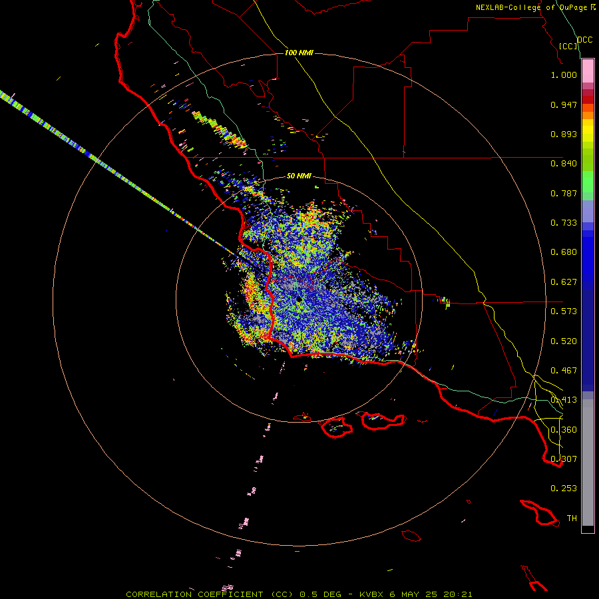Click the 0.5 DEG elevation text
The width and height of the screenshot is (599, 599).
[321, 594]
